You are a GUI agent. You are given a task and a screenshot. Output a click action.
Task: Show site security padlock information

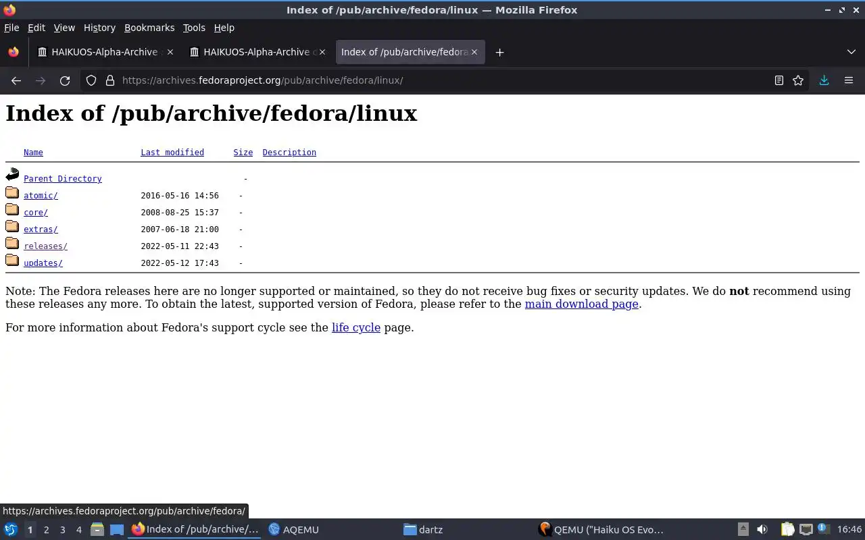[110, 80]
